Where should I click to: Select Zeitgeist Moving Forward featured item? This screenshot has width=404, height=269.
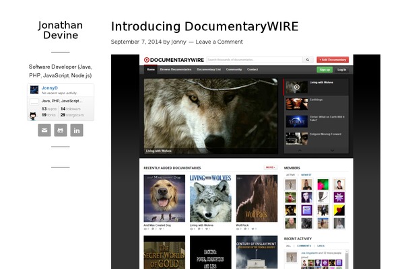(x=316, y=139)
